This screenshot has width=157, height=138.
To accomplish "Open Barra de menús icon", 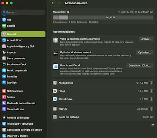I will (x=4, y=59).
